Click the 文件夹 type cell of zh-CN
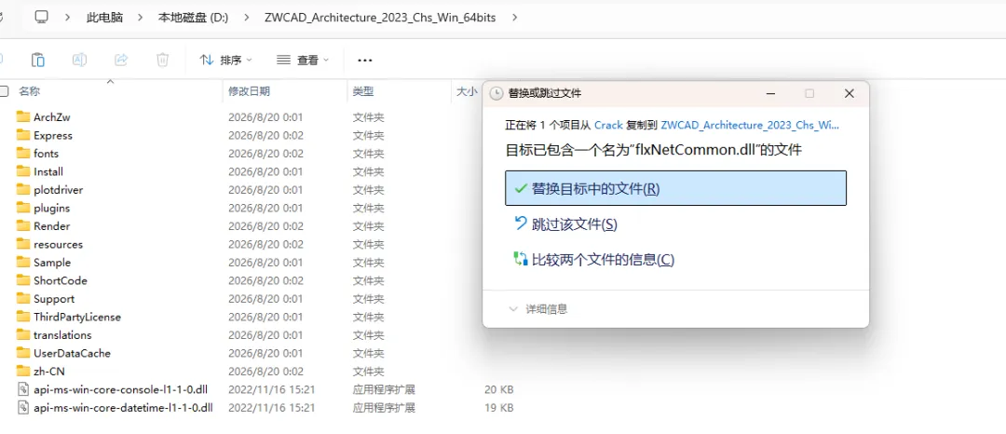The image size is (1006, 434). [368, 372]
